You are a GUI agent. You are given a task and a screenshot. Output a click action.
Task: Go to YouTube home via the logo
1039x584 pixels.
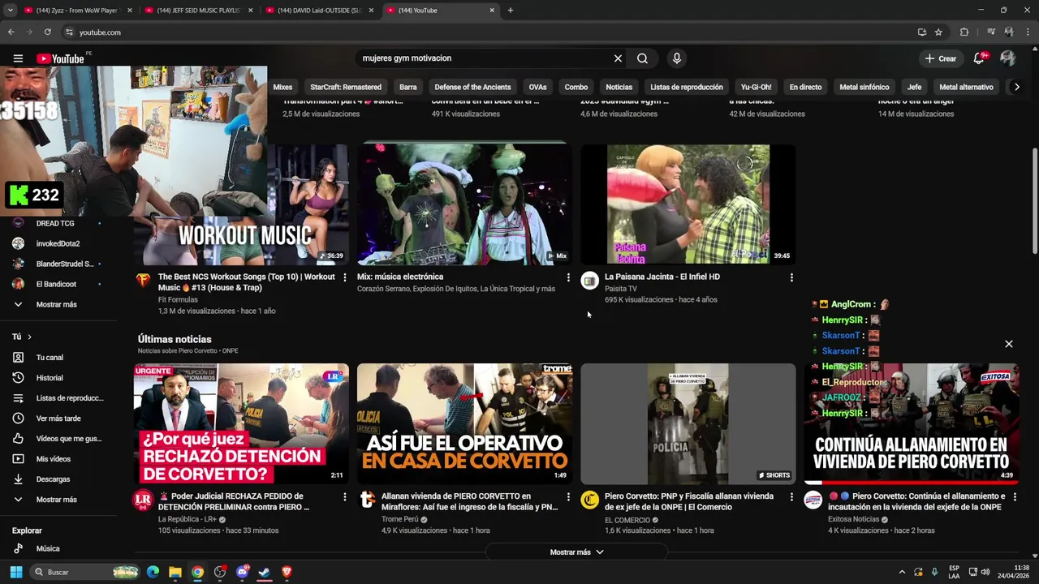[x=60, y=58]
